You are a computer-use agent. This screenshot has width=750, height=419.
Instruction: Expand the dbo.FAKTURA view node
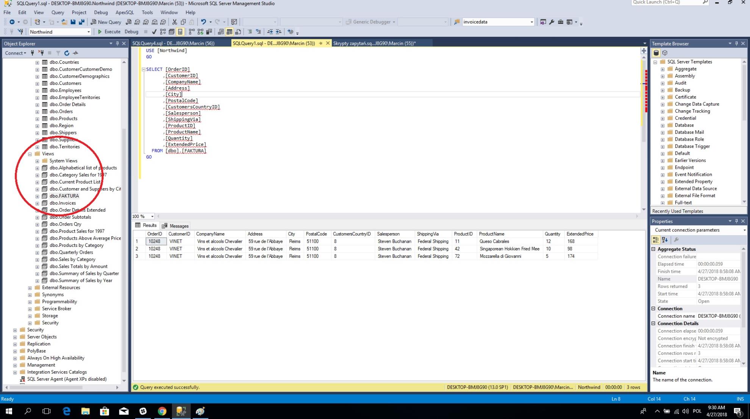tap(37, 196)
